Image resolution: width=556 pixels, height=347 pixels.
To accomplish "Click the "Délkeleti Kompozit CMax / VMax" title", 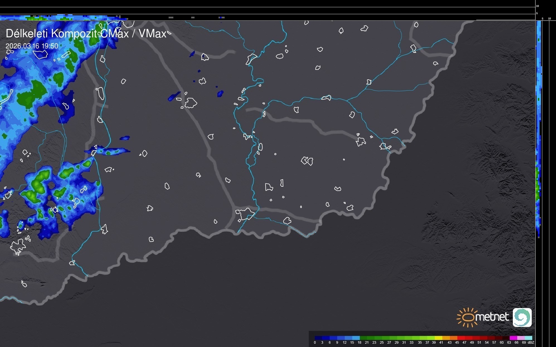I will [86, 34].
